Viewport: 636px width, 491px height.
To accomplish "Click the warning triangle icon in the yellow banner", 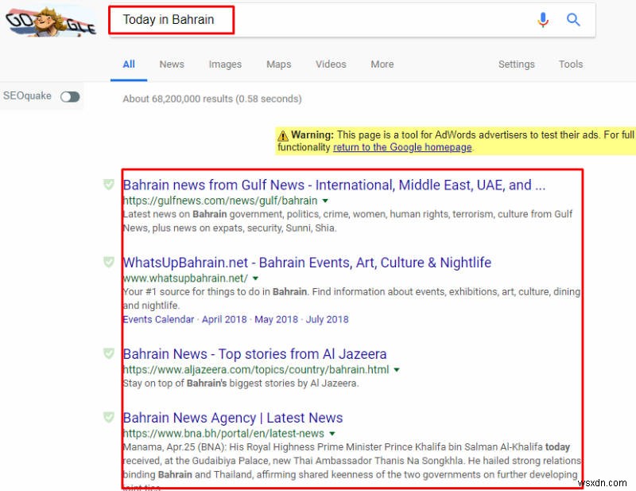I will 284,134.
